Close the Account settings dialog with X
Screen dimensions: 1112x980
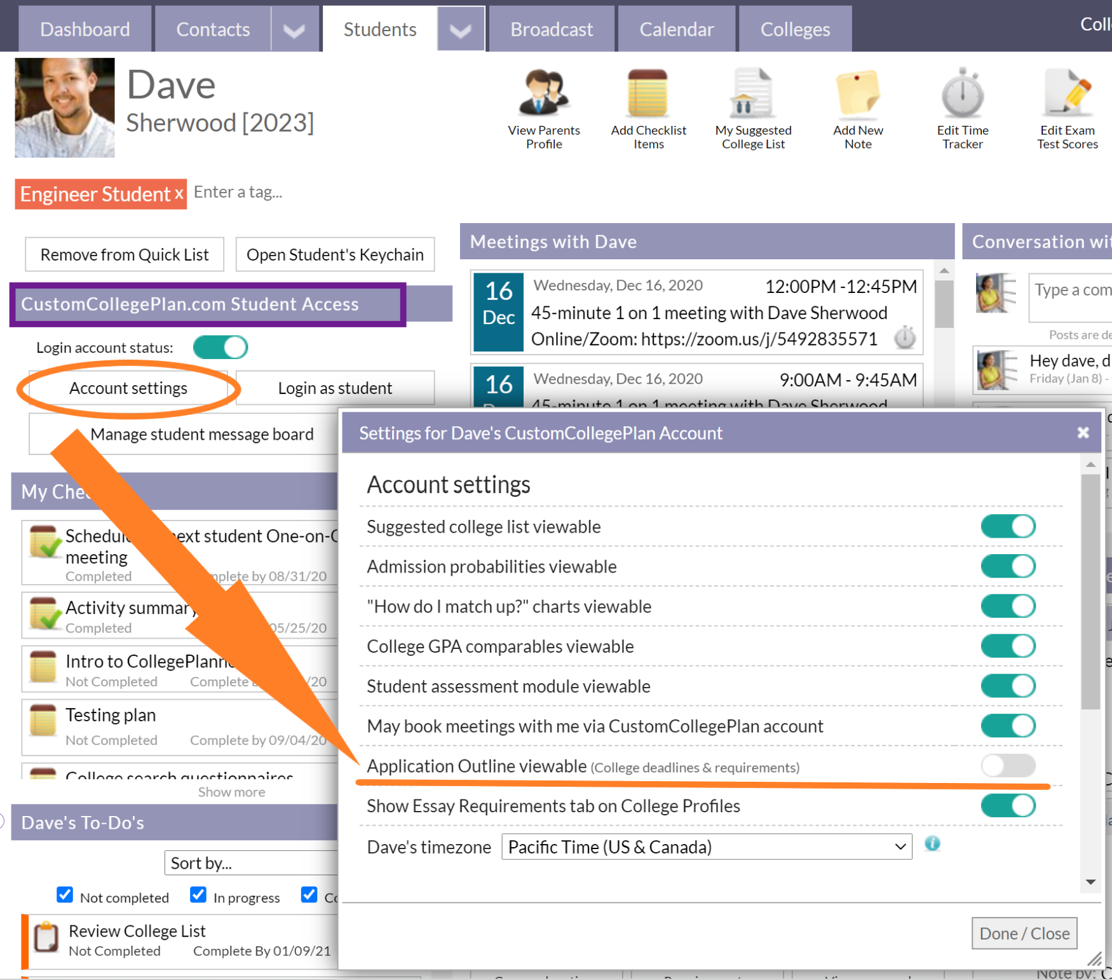click(1083, 433)
